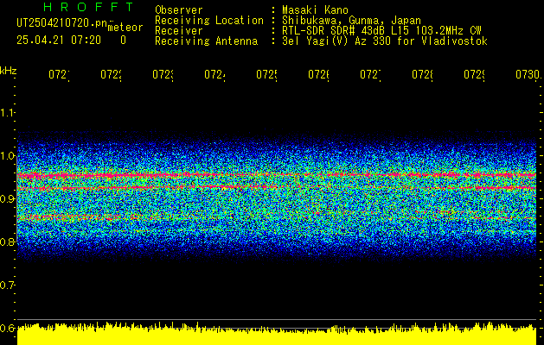Click the 0730 time marker

pyautogui.click(x=528, y=75)
